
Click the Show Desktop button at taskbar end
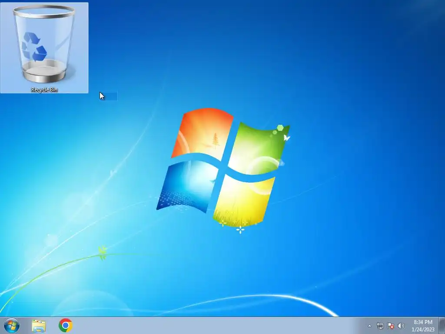[442, 325]
